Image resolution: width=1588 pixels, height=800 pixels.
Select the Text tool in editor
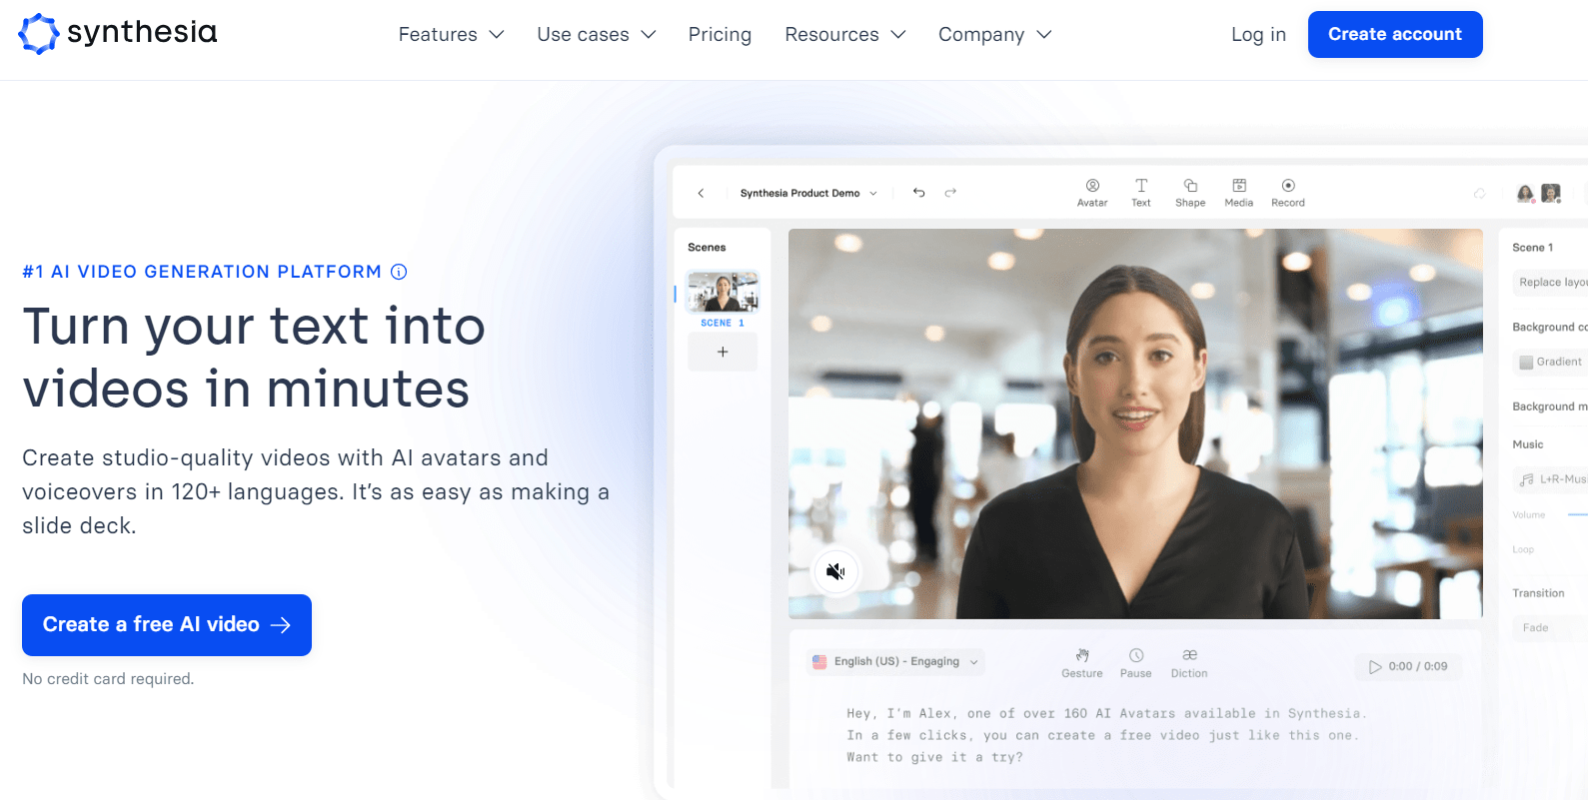coord(1141,193)
